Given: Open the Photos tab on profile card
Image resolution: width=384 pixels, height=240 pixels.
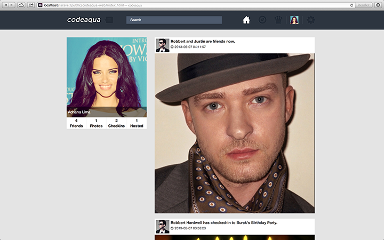Looking at the screenshot, I should (x=97, y=123).
